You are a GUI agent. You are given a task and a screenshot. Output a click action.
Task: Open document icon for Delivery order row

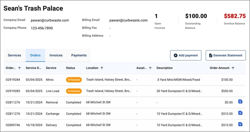click(x=240, y=124)
